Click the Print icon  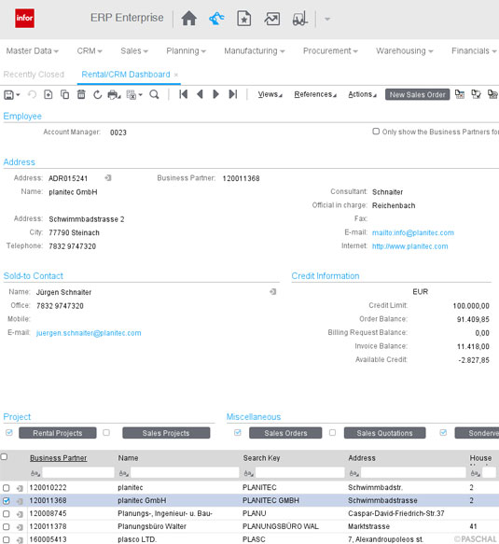(114, 95)
